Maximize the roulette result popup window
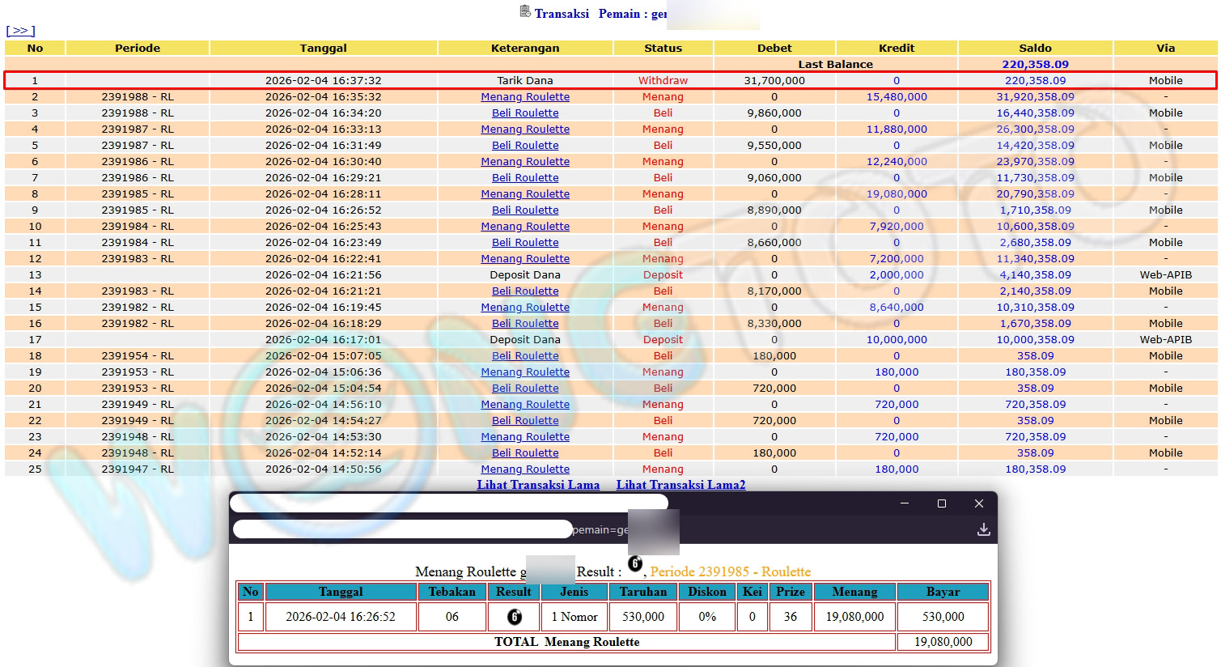This screenshot has width=1221, height=667. coord(941,503)
